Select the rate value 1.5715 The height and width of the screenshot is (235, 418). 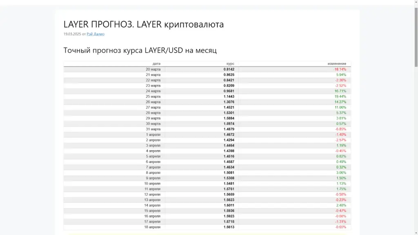coord(229,222)
